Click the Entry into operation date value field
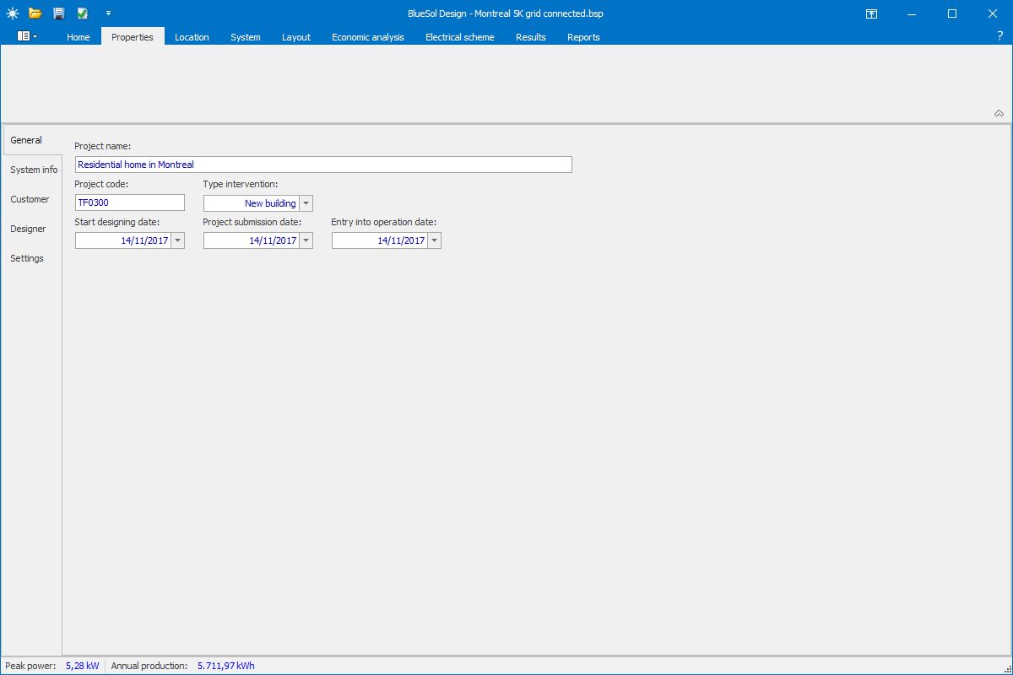The height and width of the screenshot is (675, 1013). click(x=380, y=240)
